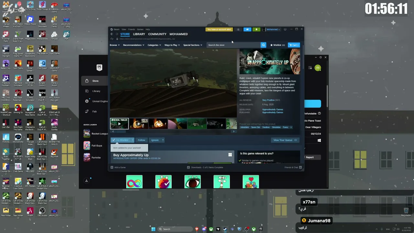The image size is (414, 233).
Task: Open Fab in Epic launcher sidebar
Action: 94,111
